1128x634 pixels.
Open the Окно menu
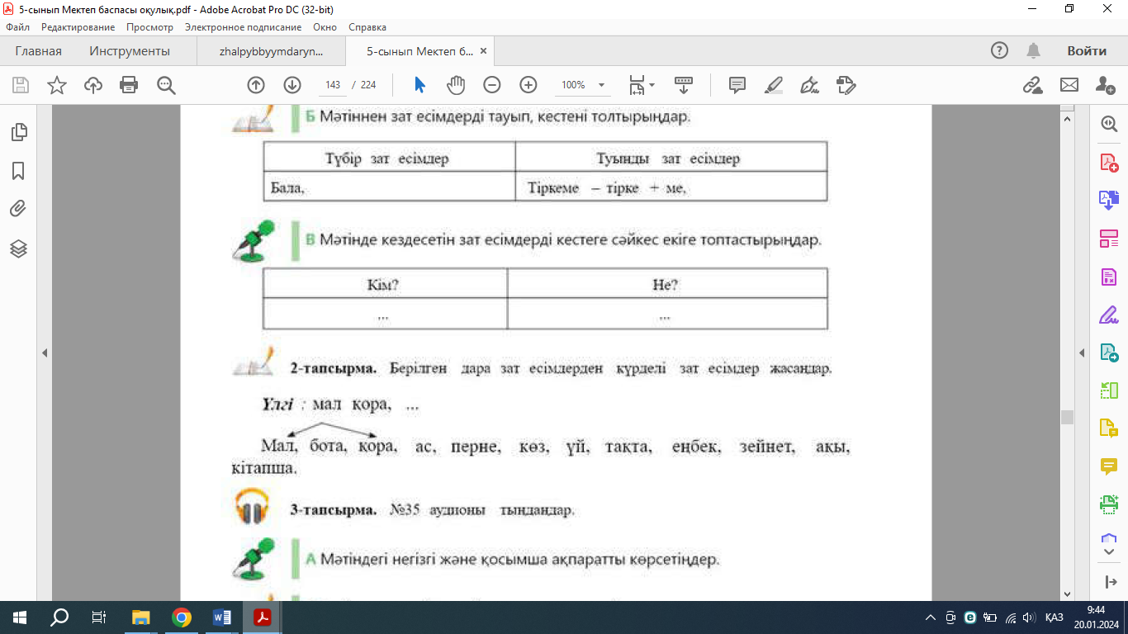click(325, 27)
